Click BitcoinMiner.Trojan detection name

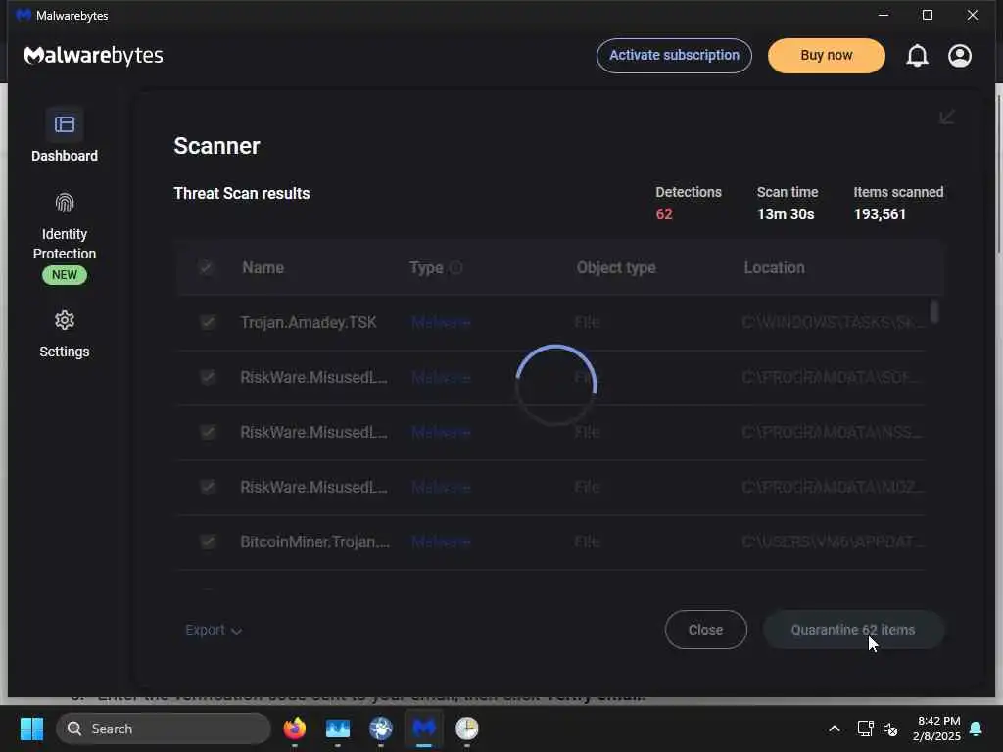(x=314, y=542)
